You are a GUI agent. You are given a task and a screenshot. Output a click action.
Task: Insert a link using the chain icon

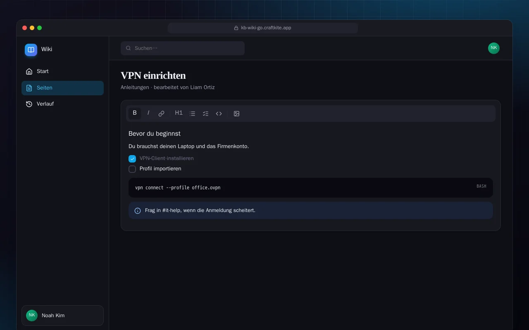[x=162, y=113]
